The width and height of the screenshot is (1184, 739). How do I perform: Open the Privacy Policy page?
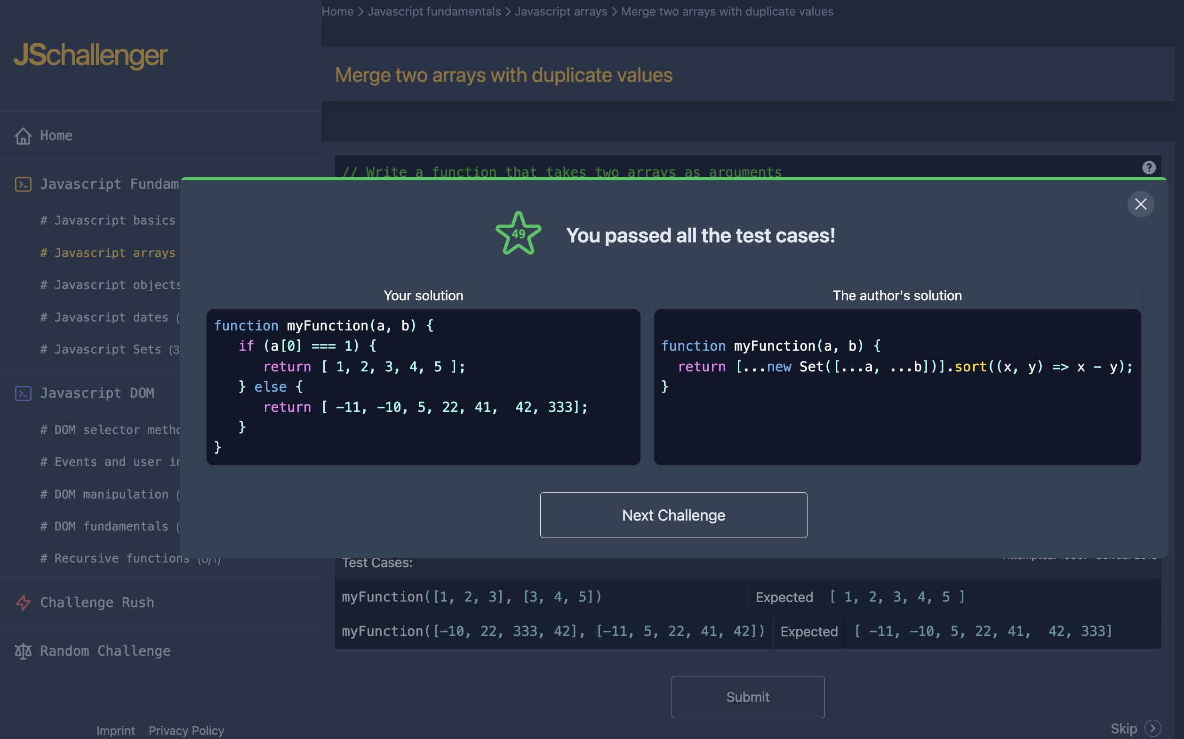tap(186, 730)
